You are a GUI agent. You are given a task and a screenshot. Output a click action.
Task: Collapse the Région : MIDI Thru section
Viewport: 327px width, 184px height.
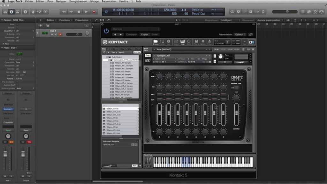tap(2, 20)
